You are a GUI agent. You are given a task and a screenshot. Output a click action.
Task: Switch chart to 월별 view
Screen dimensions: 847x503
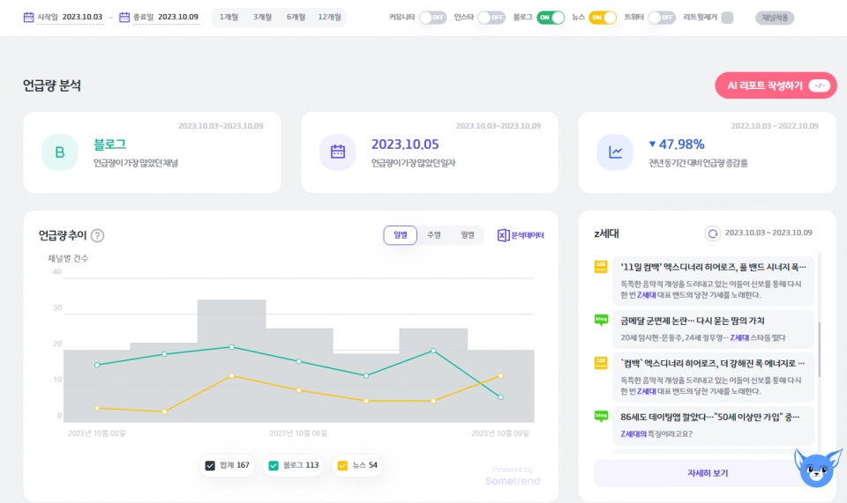[x=468, y=235]
